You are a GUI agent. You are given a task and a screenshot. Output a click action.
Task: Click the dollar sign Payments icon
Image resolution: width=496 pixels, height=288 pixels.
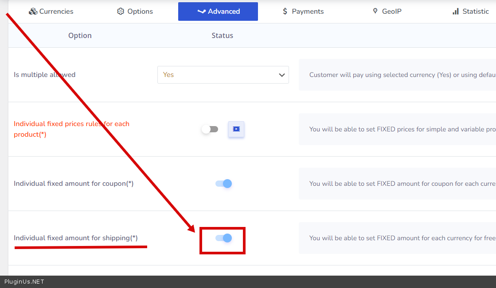point(285,12)
